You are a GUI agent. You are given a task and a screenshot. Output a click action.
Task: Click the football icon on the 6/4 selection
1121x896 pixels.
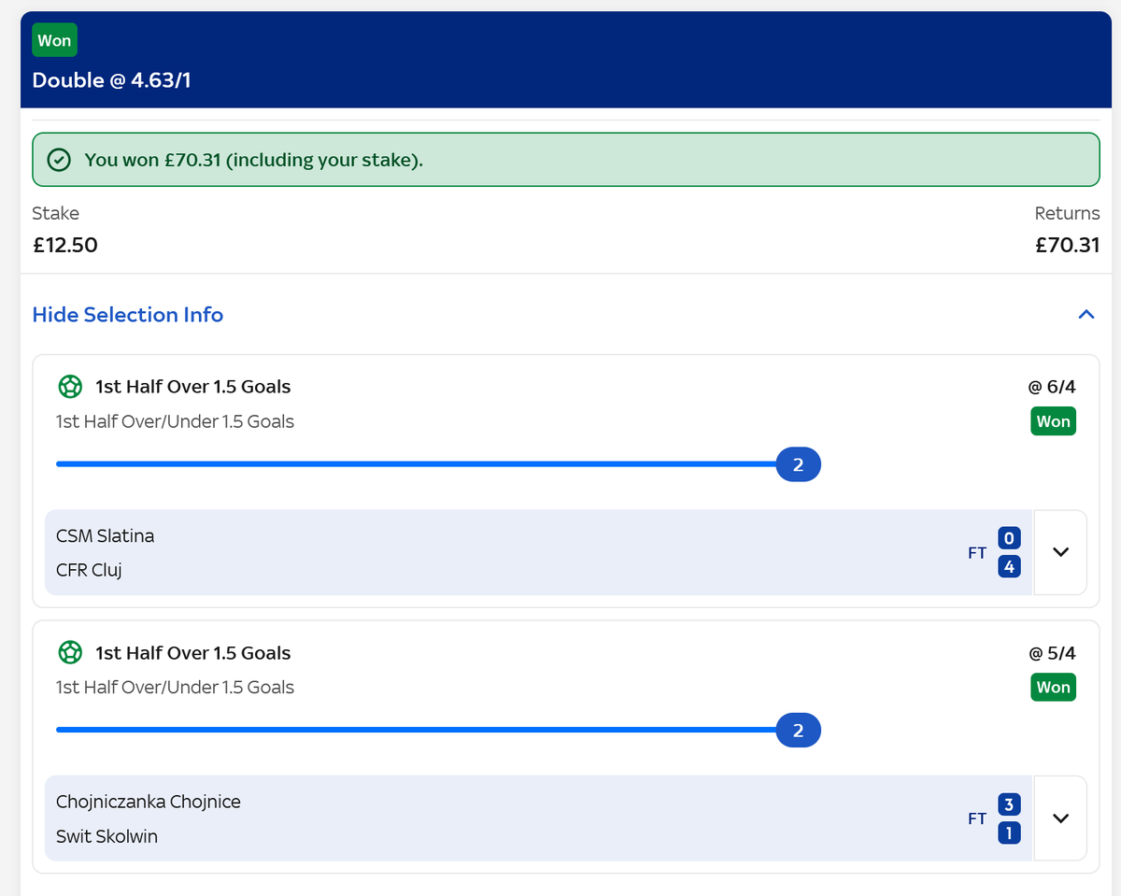click(x=70, y=386)
